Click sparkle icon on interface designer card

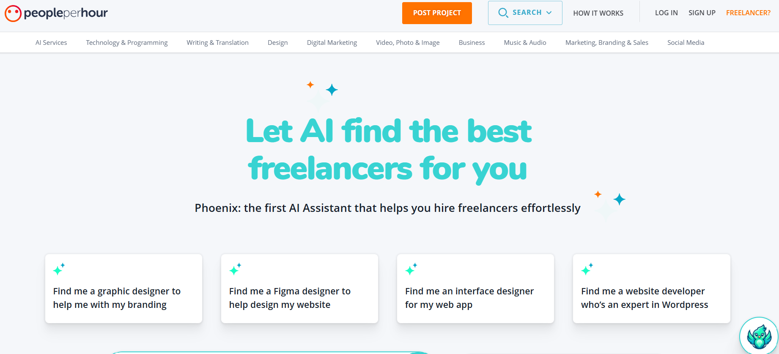tap(411, 269)
